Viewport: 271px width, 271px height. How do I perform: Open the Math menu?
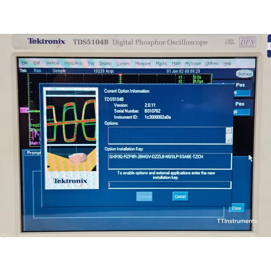pyautogui.click(x=176, y=64)
